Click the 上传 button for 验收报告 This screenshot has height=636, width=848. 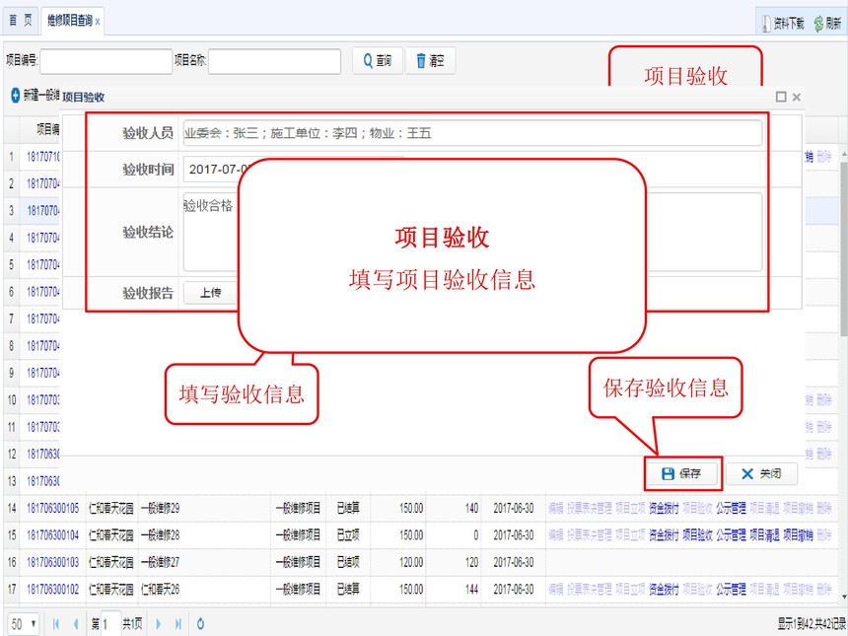click(x=210, y=293)
